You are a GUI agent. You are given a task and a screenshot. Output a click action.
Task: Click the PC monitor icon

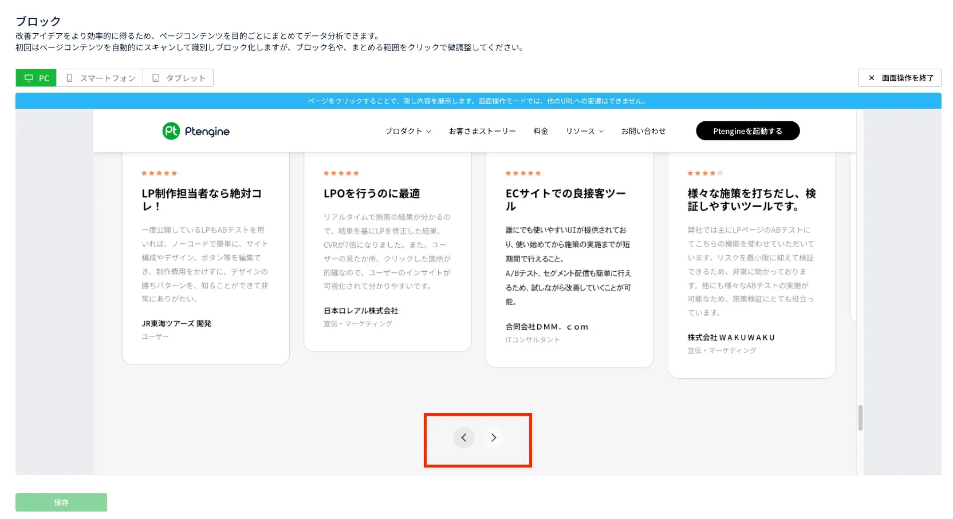tap(29, 78)
